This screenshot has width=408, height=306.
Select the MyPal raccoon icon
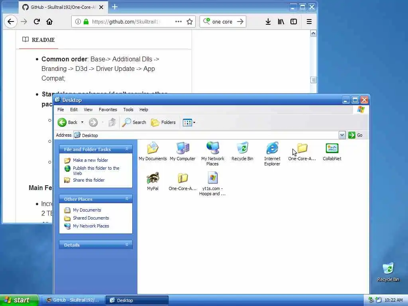(x=153, y=181)
